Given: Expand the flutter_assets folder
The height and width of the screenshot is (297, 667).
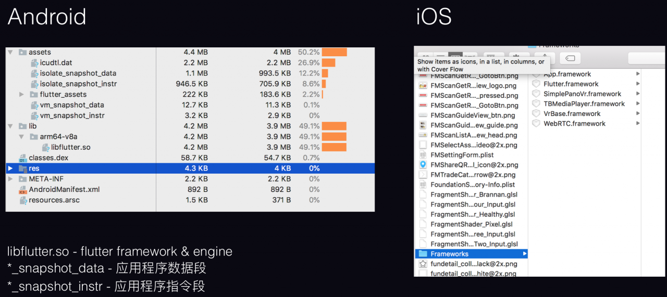Looking at the screenshot, I should click(x=21, y=94).
